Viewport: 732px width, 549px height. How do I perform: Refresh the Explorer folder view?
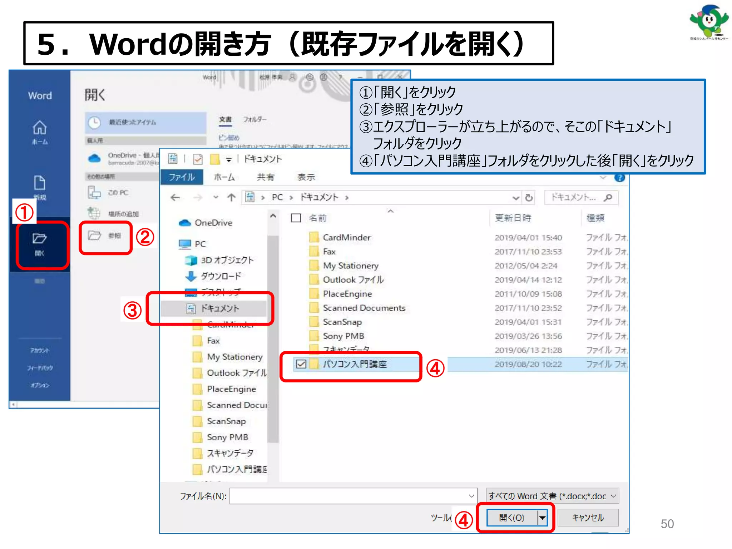529,197
